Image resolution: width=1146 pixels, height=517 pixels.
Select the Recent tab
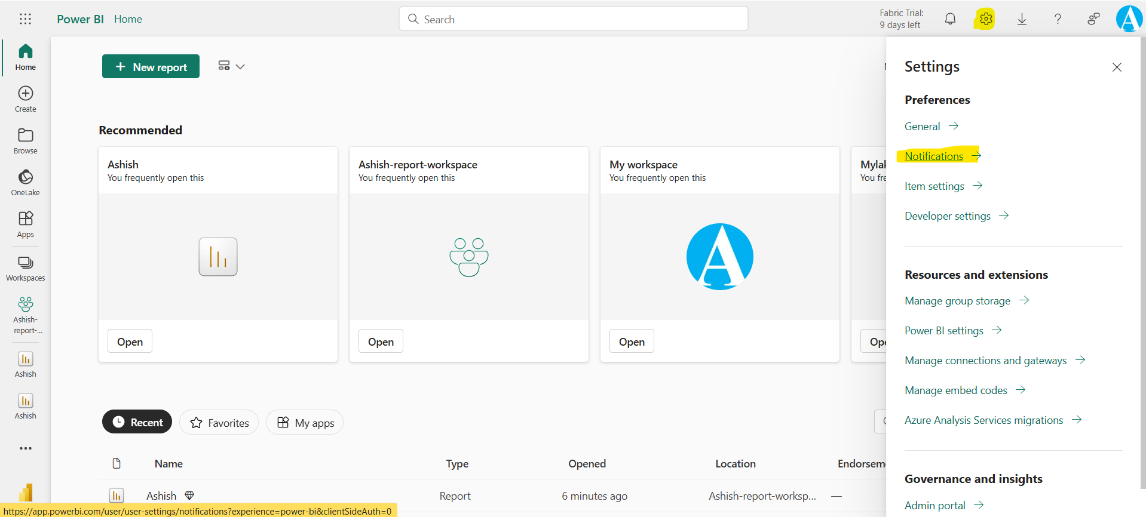coord(137,422)
